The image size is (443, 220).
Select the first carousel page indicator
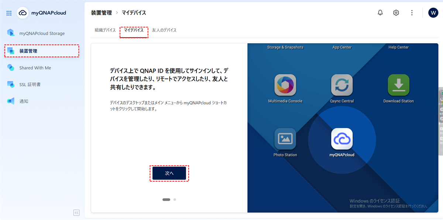point(166,199)
